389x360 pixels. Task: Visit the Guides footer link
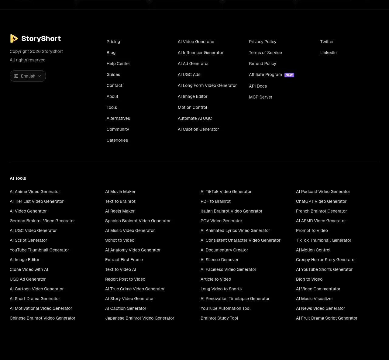[113, 74]
